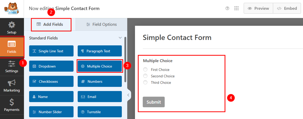This screenshot has width=303, height=119.
Task: Collapse the Standard Fields section chevron
Action: [x=120, y=38]
